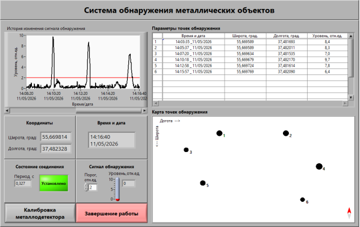The image size is (360, 227).
Task: Click map detection point 3
Action: click(x=186, y=150)
